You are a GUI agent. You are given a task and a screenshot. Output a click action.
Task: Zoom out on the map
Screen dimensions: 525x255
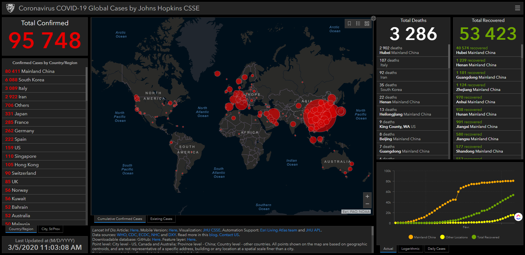(367, 204)
